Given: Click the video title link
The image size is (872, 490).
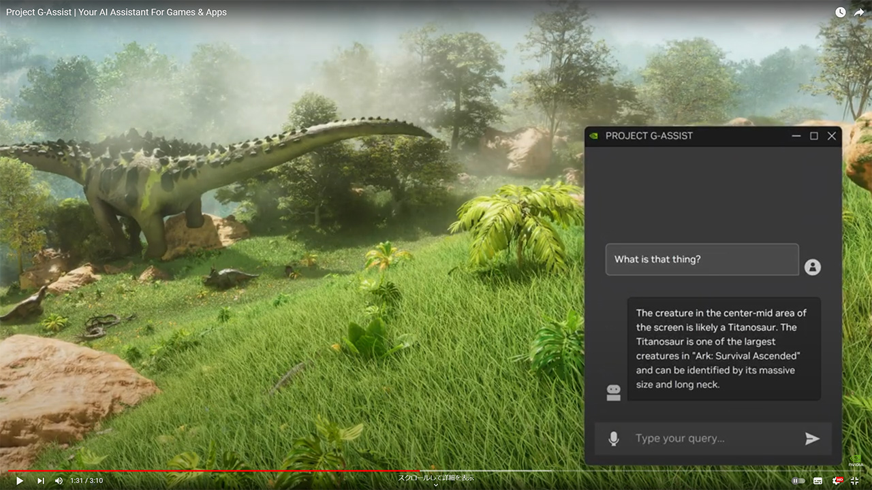Looking at the screenshot, I should [116, 12].
